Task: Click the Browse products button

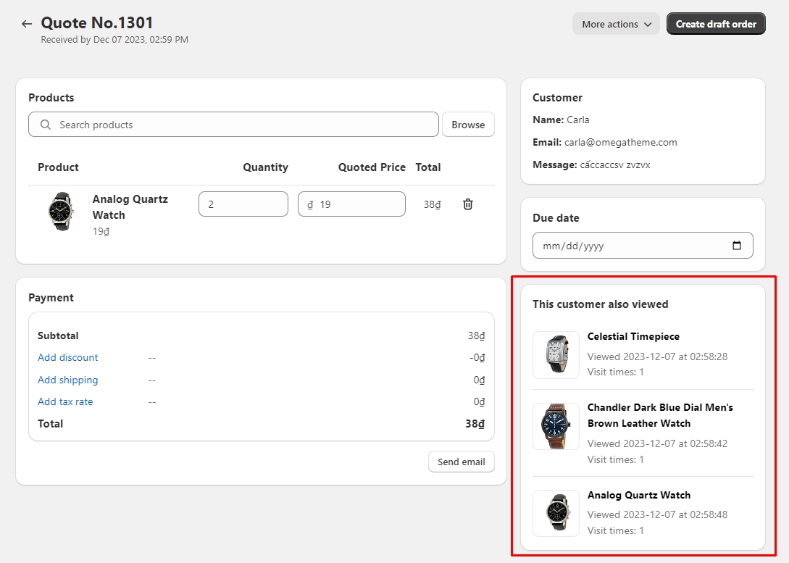Action: click(x=468, y=125)
